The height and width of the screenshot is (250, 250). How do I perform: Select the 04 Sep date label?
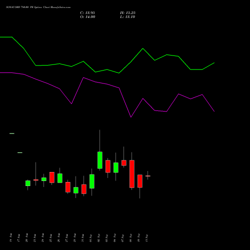click(x=115, y=238)
